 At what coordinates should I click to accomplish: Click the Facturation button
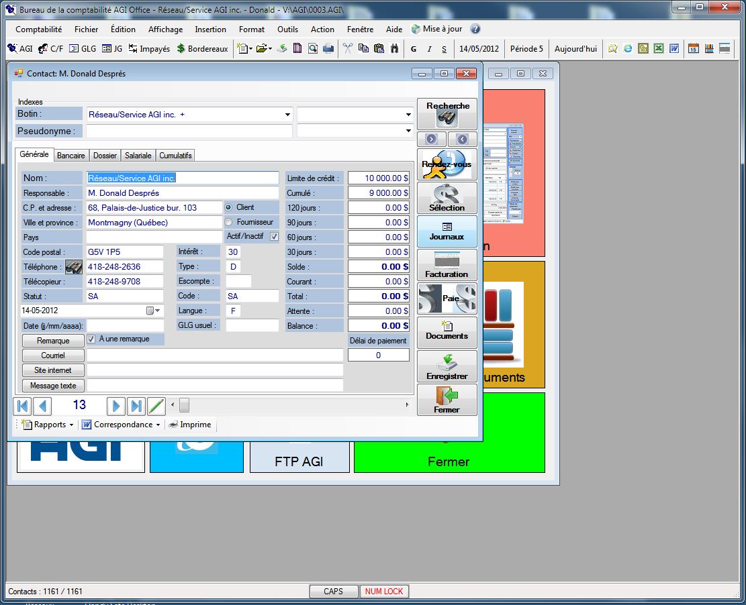tap(447, 265)
